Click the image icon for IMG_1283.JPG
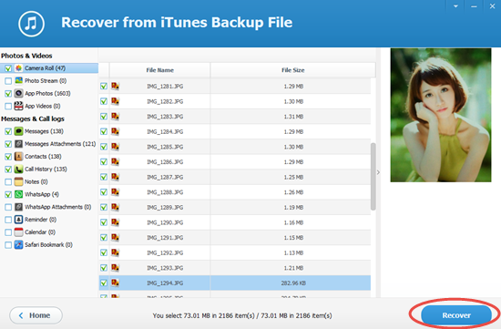501x329 pixels. coord(115,117)
